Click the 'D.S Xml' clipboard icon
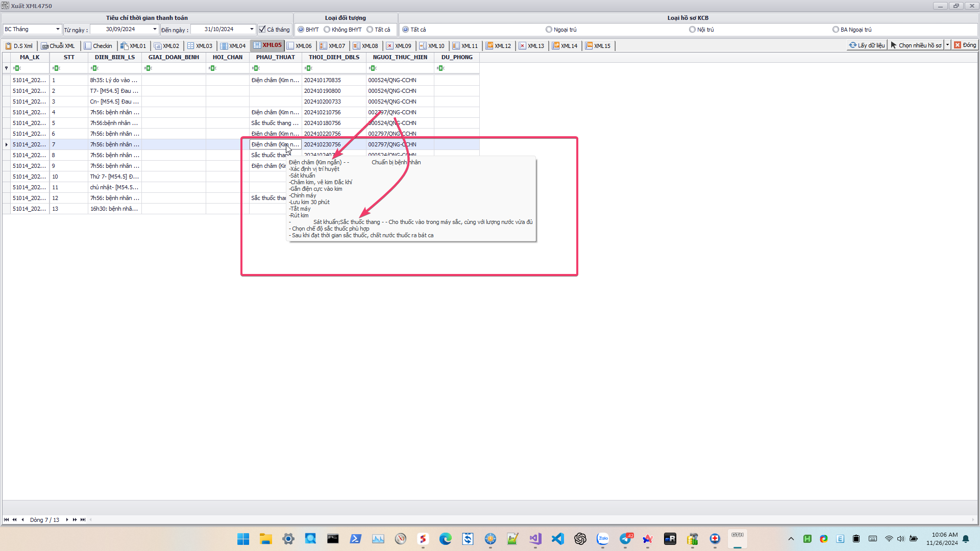The height and width of the screenshot is (551, 980). [x=8, y=46]
